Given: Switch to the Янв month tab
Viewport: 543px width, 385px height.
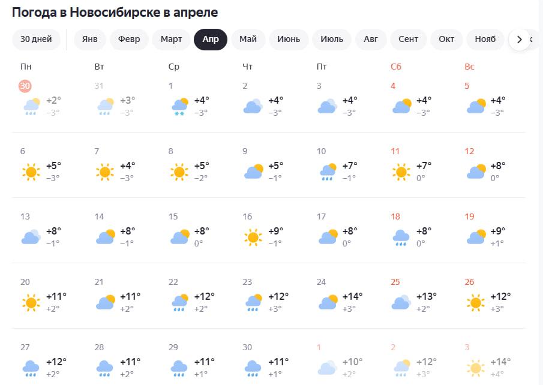Looking at the screenshot, I should pos(89,40).
